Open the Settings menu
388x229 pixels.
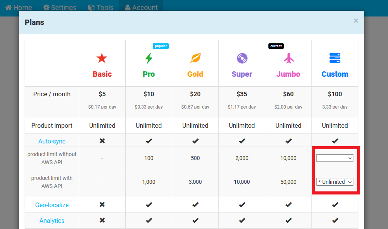click(x=60, y=7)
